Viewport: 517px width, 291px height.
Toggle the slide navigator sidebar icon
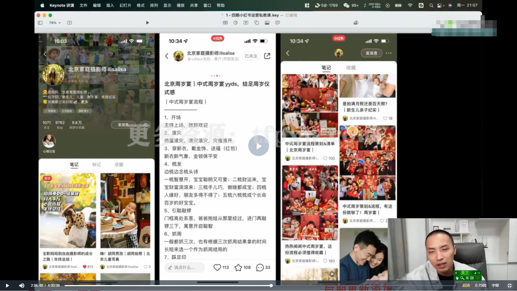pos(41,23)
